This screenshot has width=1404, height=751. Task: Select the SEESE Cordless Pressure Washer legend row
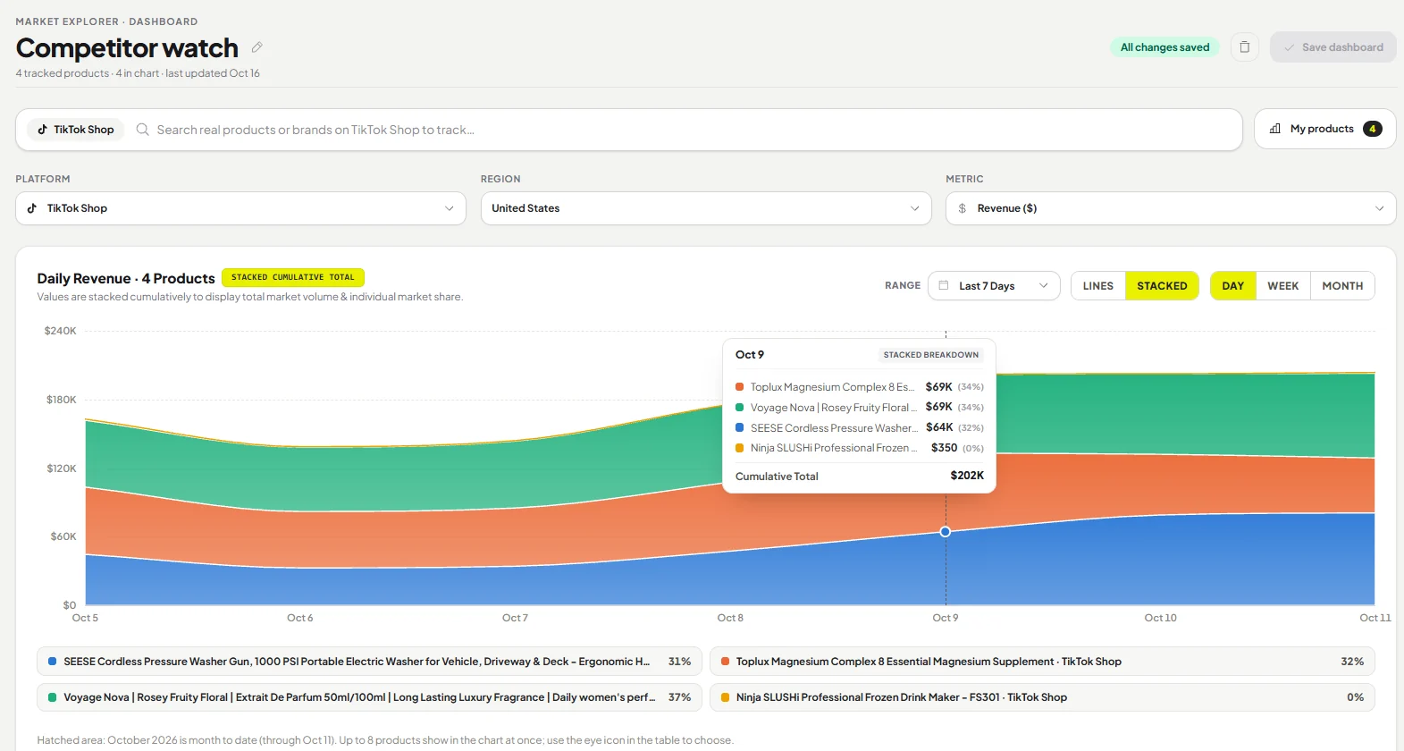tap(369, 662)
